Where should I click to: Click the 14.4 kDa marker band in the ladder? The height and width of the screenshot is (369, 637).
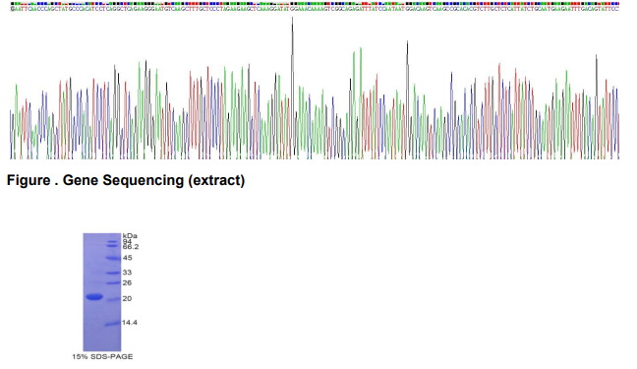click(x=112, y=324)
